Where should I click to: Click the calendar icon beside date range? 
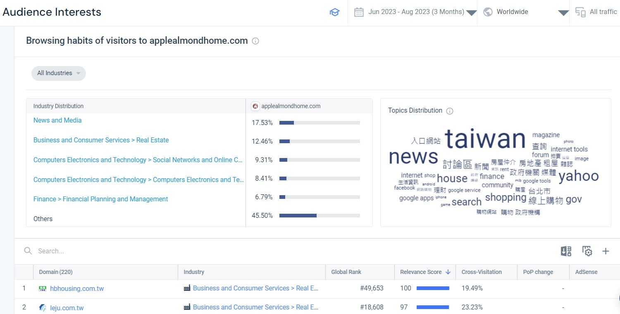359,12
